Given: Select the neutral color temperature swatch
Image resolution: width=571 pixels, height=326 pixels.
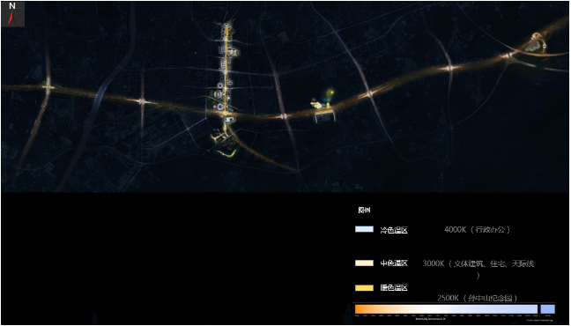Looking at the screenshot, I should [x=364, y=263].
